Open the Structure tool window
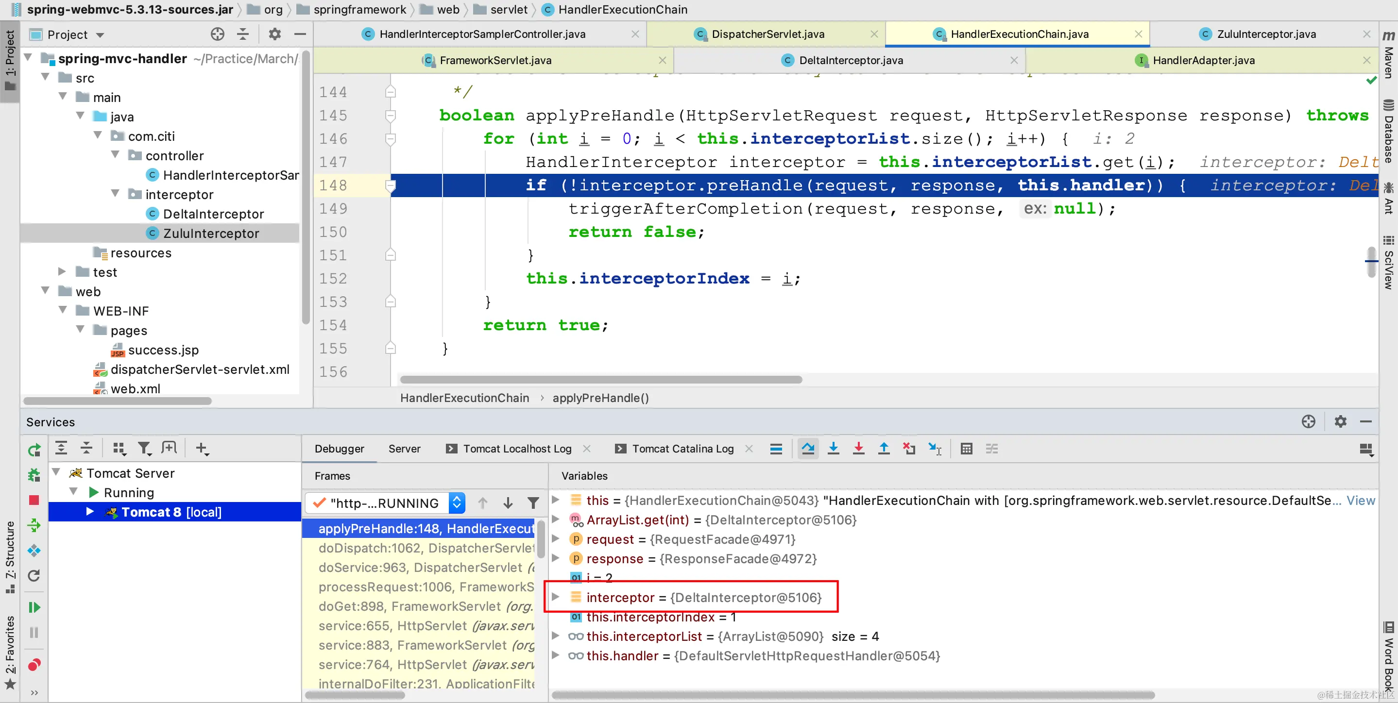This screenshot has width=1398, height=703. (x=10, y=557)
